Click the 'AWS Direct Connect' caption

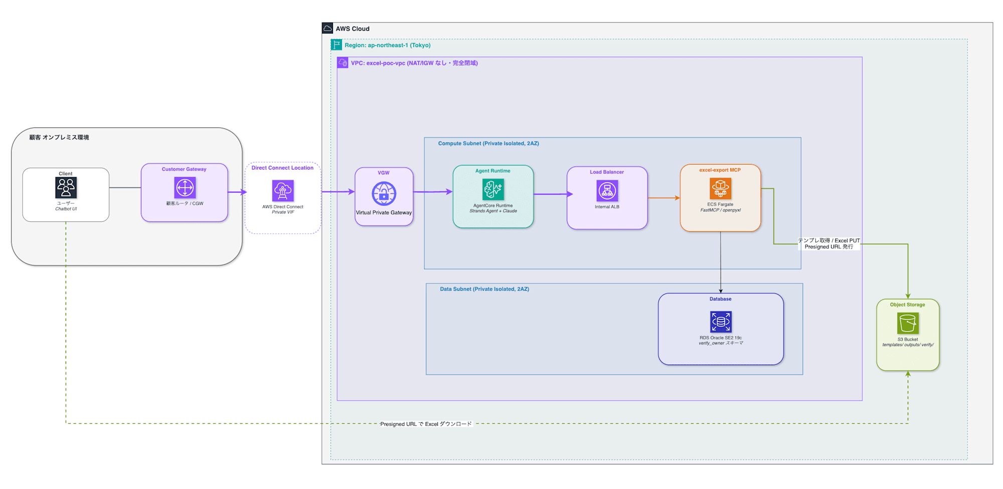283,207
